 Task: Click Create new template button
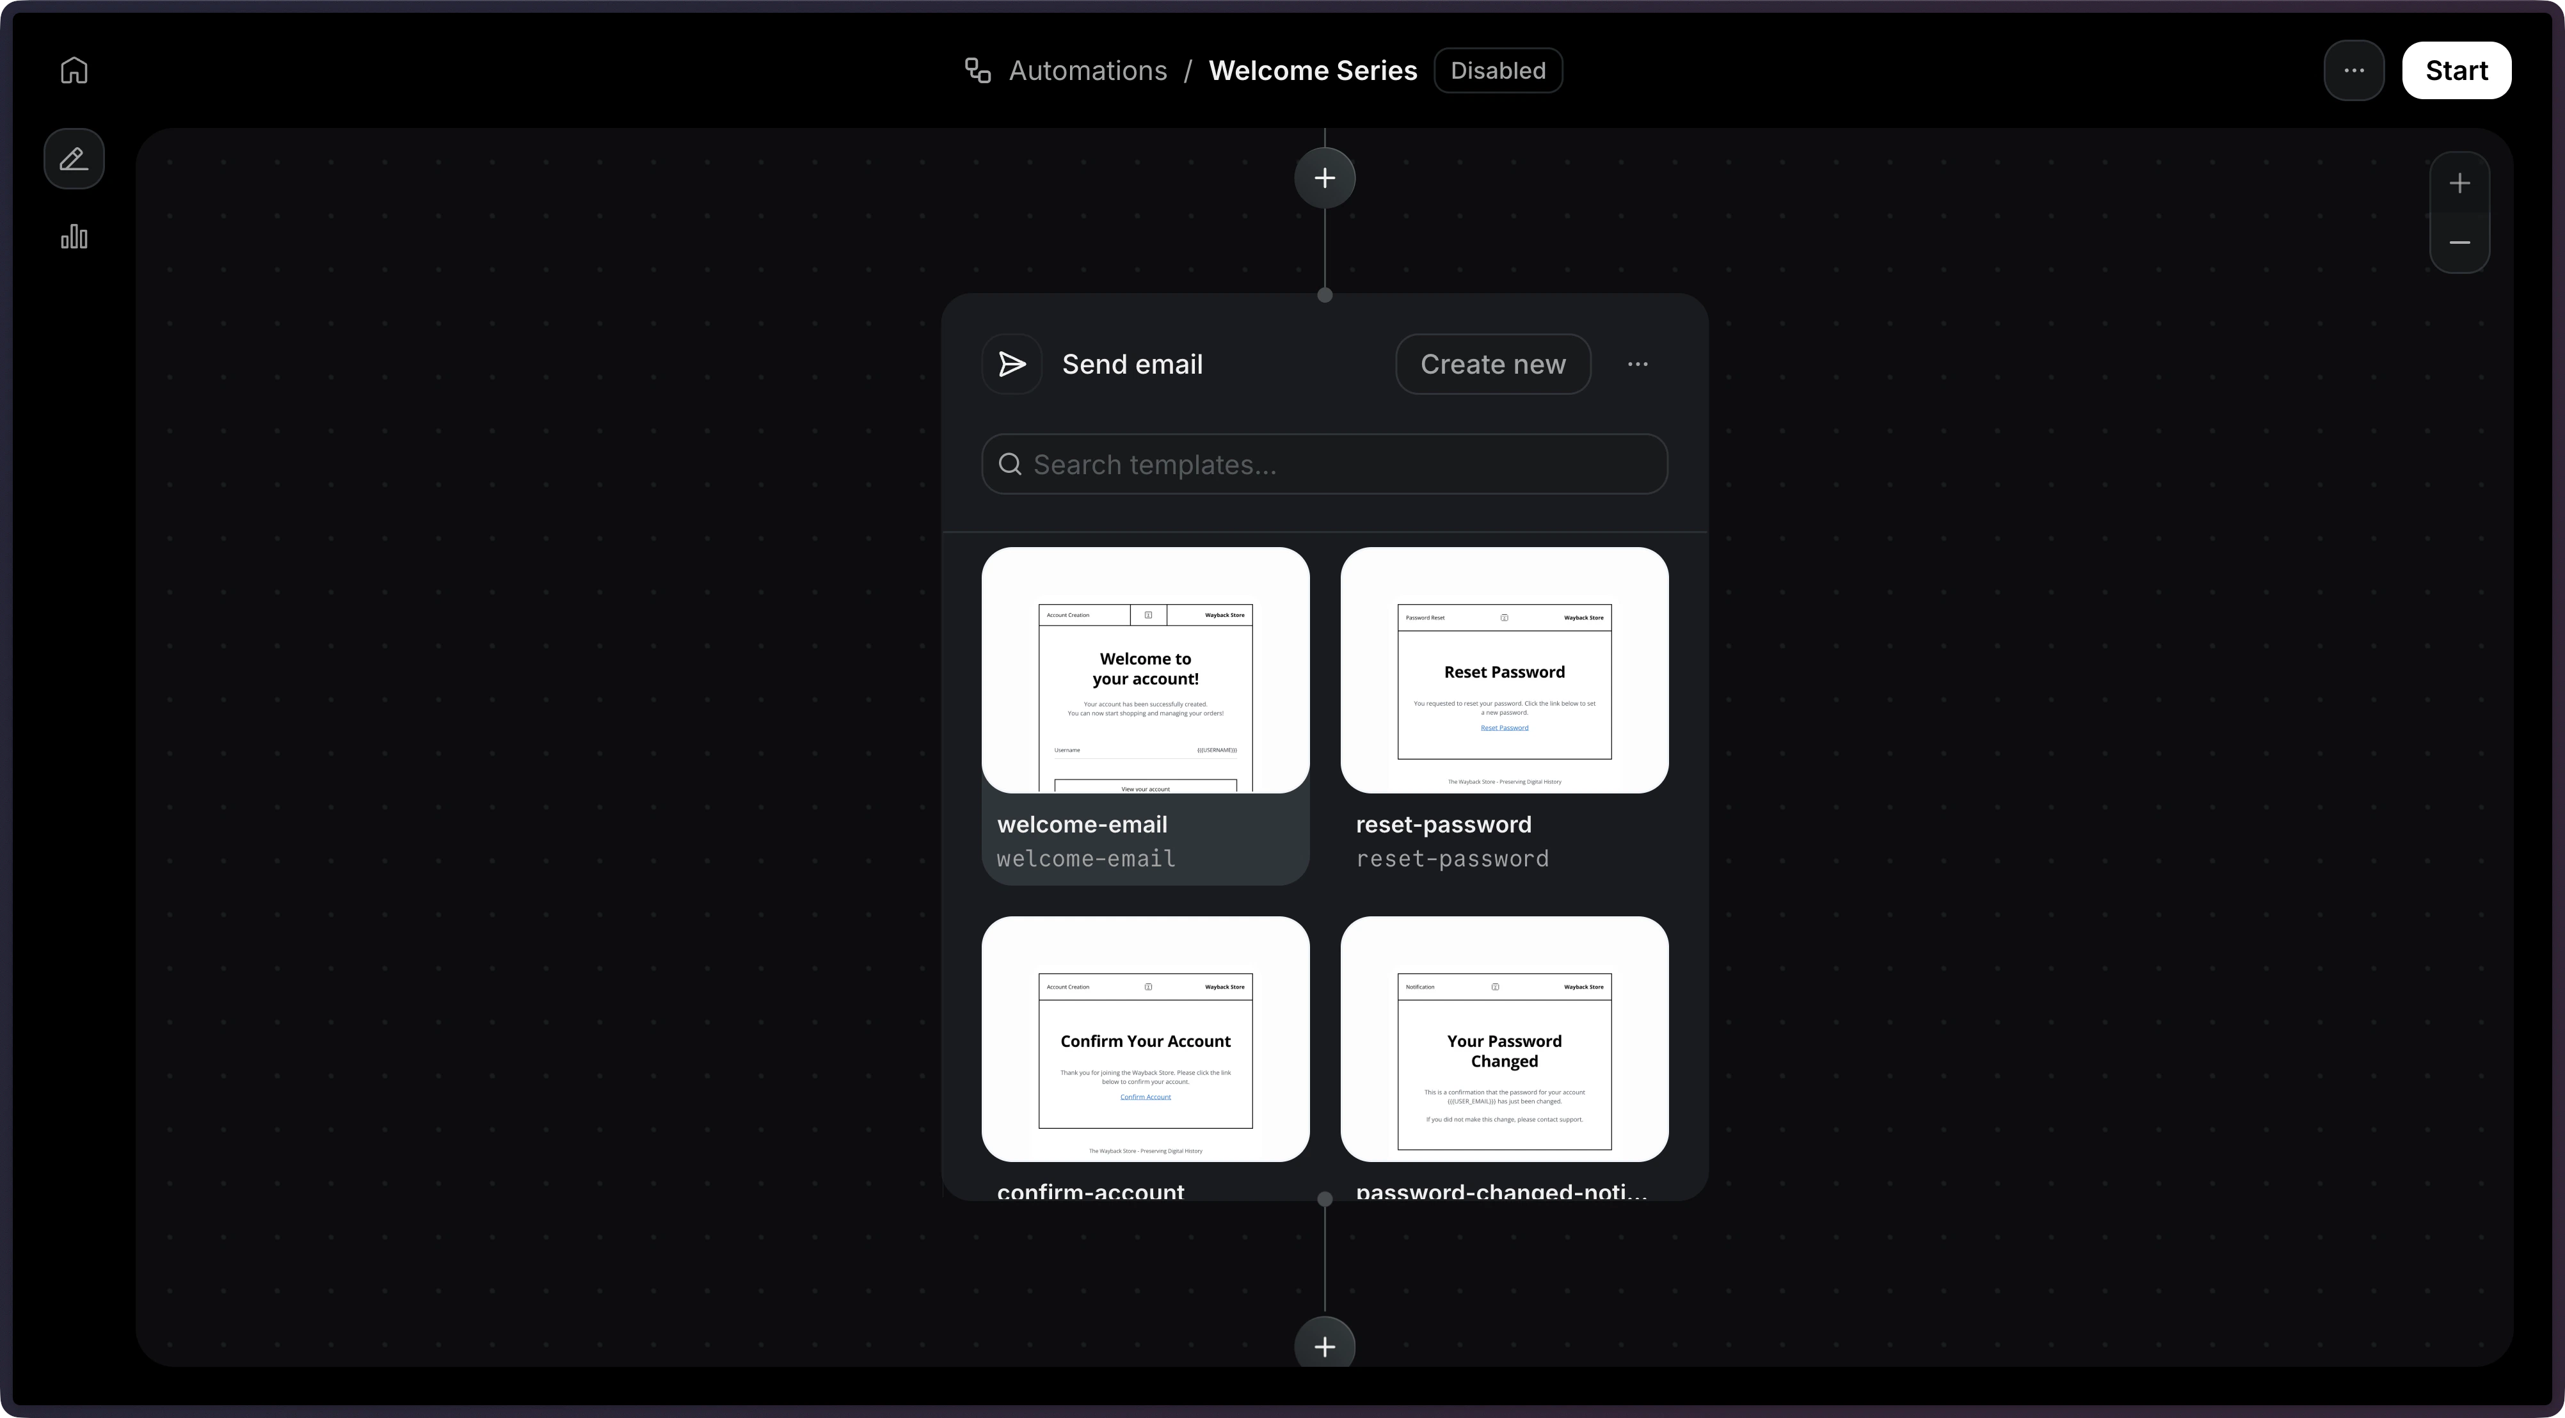click(1492, 365)
